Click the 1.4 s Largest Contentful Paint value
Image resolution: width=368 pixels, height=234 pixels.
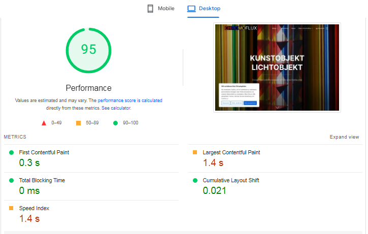click(x=213, y=162)
